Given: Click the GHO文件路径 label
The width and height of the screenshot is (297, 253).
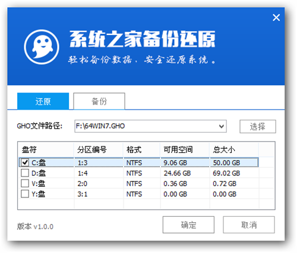Looking at the screenshot, I should coord(40,126).
